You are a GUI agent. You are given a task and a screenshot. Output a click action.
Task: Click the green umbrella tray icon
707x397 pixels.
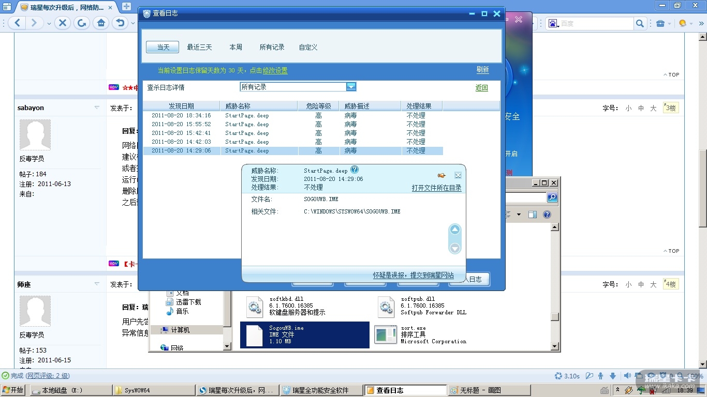pos(640,390)
